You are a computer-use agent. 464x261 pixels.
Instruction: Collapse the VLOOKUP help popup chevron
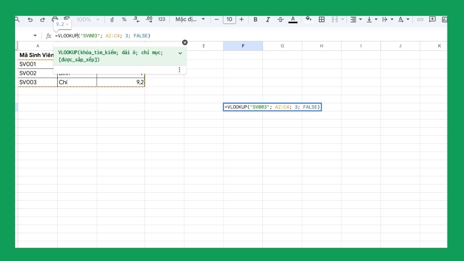tap(180, 53)
